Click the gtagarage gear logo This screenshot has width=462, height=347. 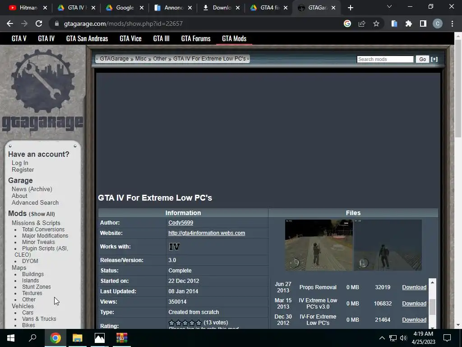(43, 90)
